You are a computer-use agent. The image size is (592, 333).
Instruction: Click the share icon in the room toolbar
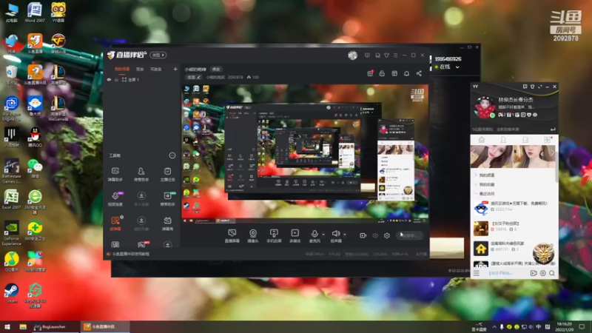(x=419, y=73)
